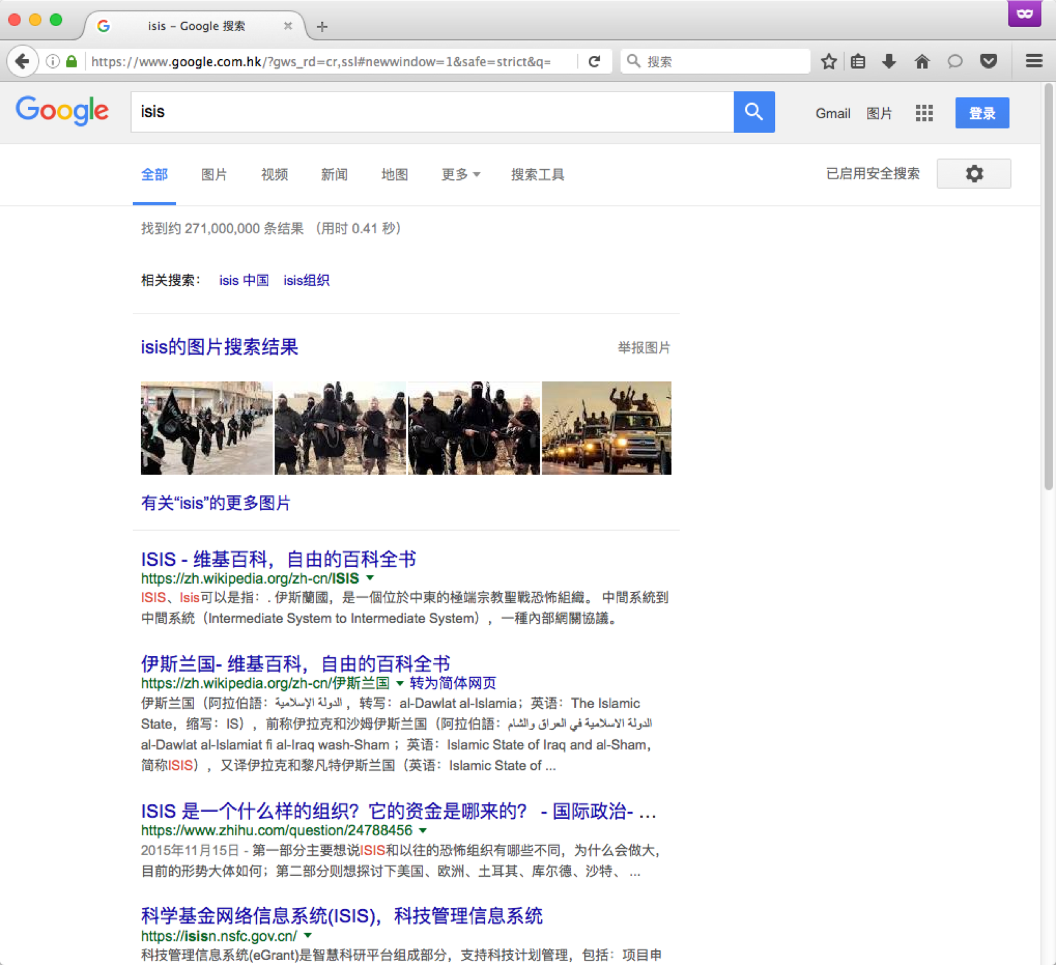Open search settings gear button
This screenshot has height=965, width=1056.
[974, 174]
